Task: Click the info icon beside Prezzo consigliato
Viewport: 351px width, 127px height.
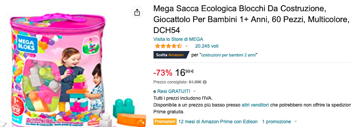Action: coord(205,82)
